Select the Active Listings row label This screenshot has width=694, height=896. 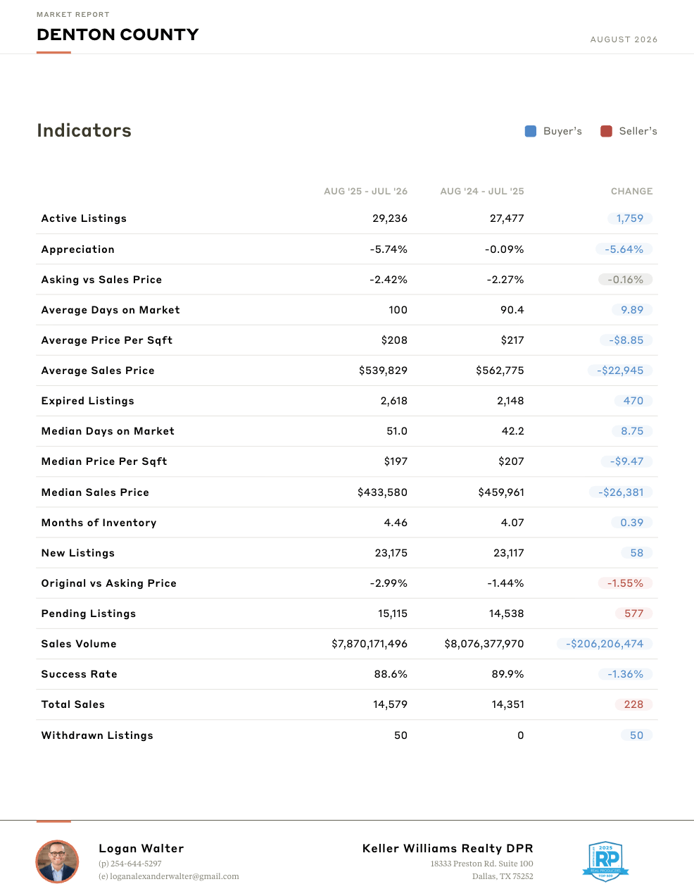[x=84, y=218]
